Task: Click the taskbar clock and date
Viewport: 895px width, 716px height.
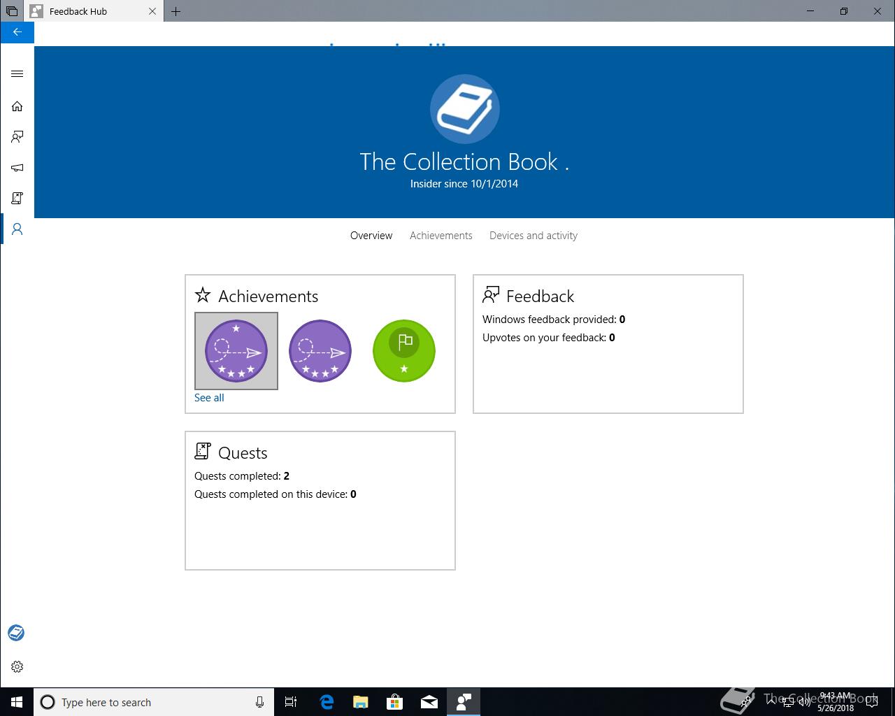Action: point(836,702)
